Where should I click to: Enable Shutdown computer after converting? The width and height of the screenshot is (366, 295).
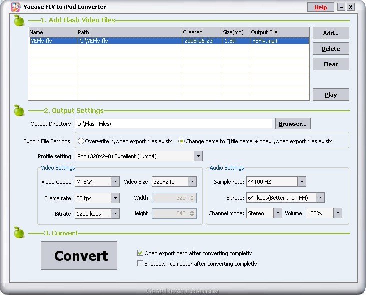(140, 263)
